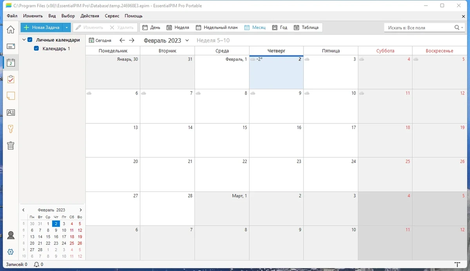
Task: Click the Новая Задача button
Action: coord(42,27)
